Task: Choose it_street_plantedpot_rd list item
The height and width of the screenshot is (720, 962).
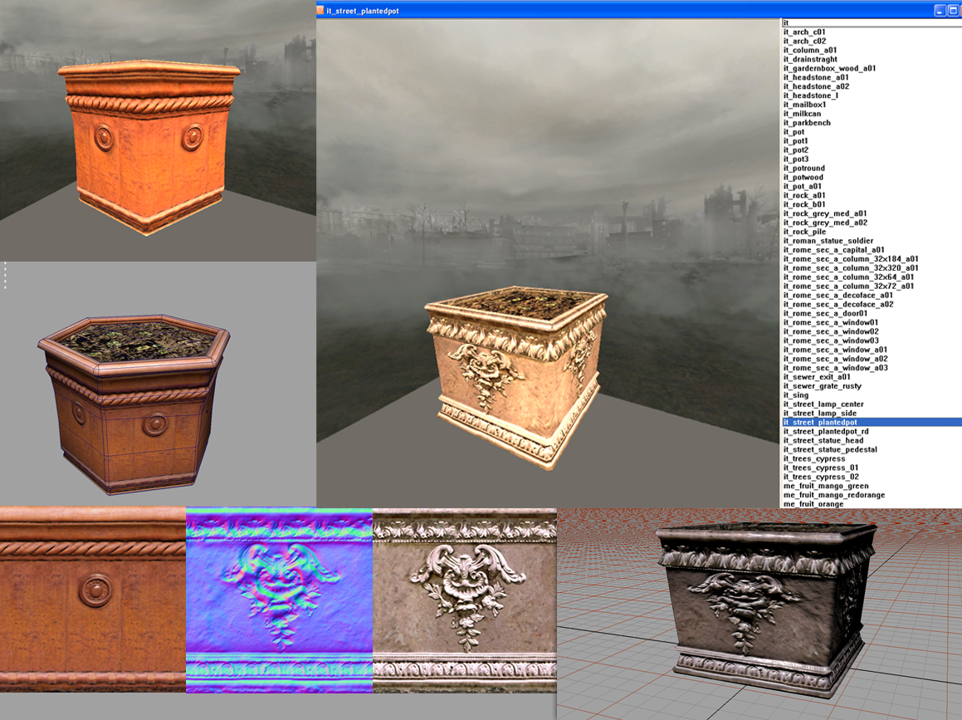Action: 826,432
